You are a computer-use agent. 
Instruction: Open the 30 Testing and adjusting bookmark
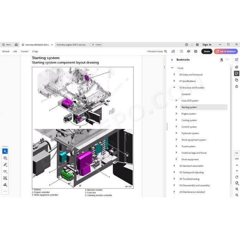click(191, 172)
